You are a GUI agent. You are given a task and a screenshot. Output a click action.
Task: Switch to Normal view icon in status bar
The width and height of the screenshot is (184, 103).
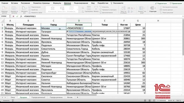tap(145, 100)
